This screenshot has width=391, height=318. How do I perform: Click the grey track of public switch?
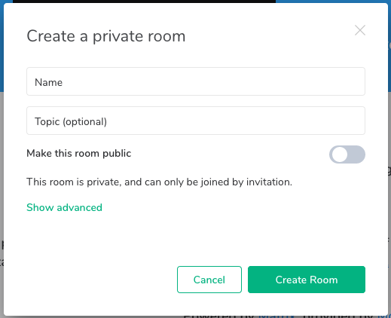pyautogui.click(x=356, y=154)
